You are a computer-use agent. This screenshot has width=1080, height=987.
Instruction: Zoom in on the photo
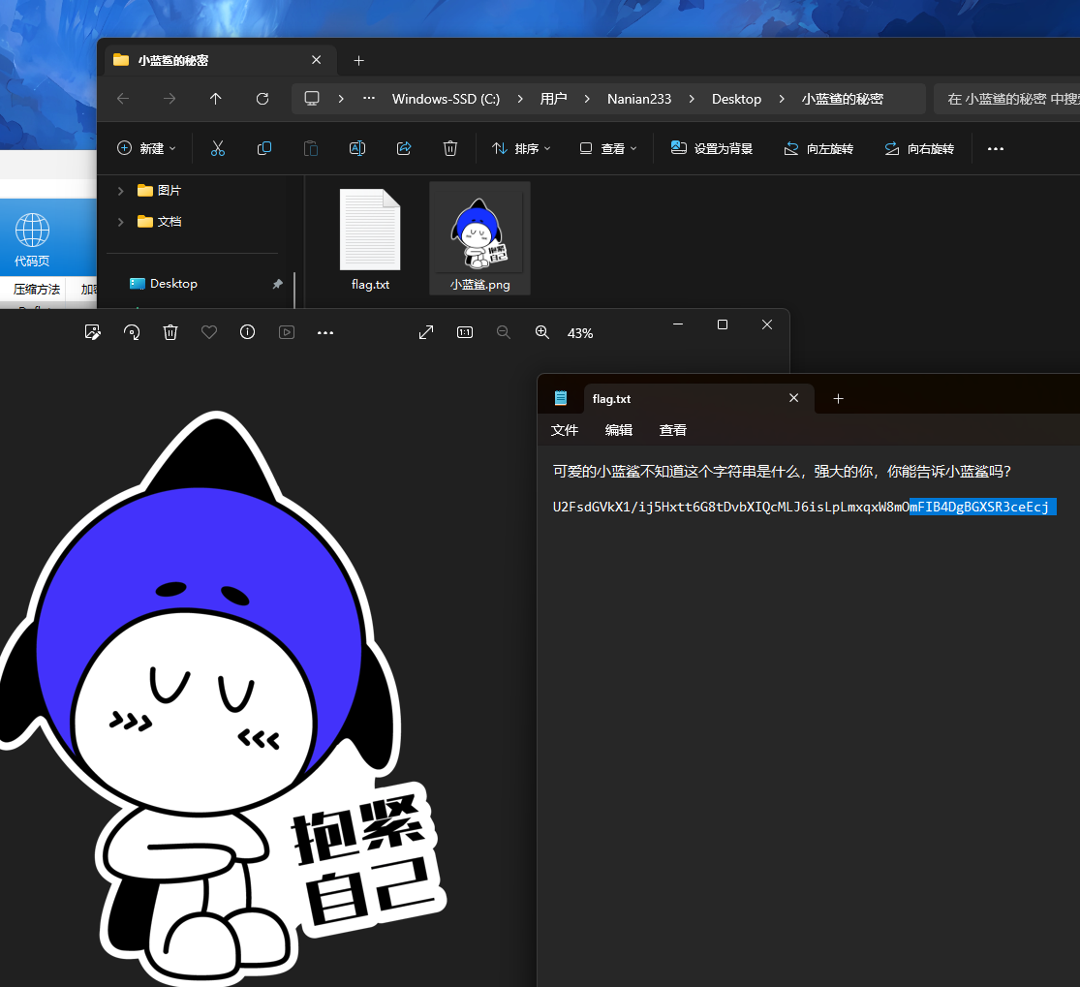(542, 332)
